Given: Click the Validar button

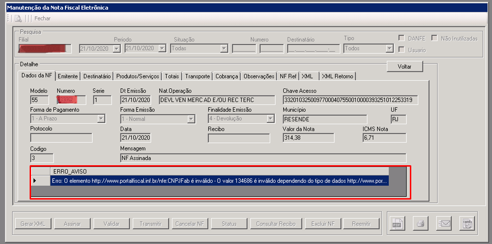Looking at the screenshot, I should click(111, 224).
